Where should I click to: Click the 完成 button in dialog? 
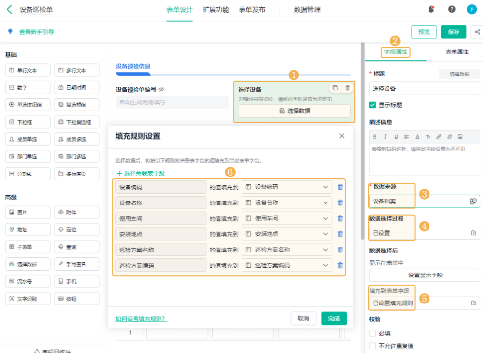(334, 318)
